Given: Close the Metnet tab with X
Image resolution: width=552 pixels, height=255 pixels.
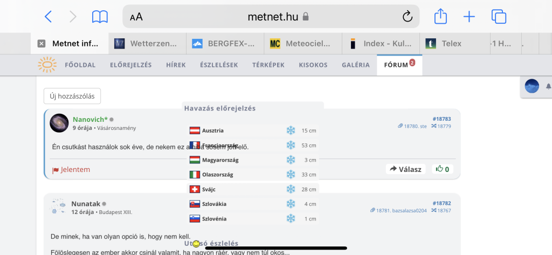Looking at the screenshot, I should pos(42,44).
